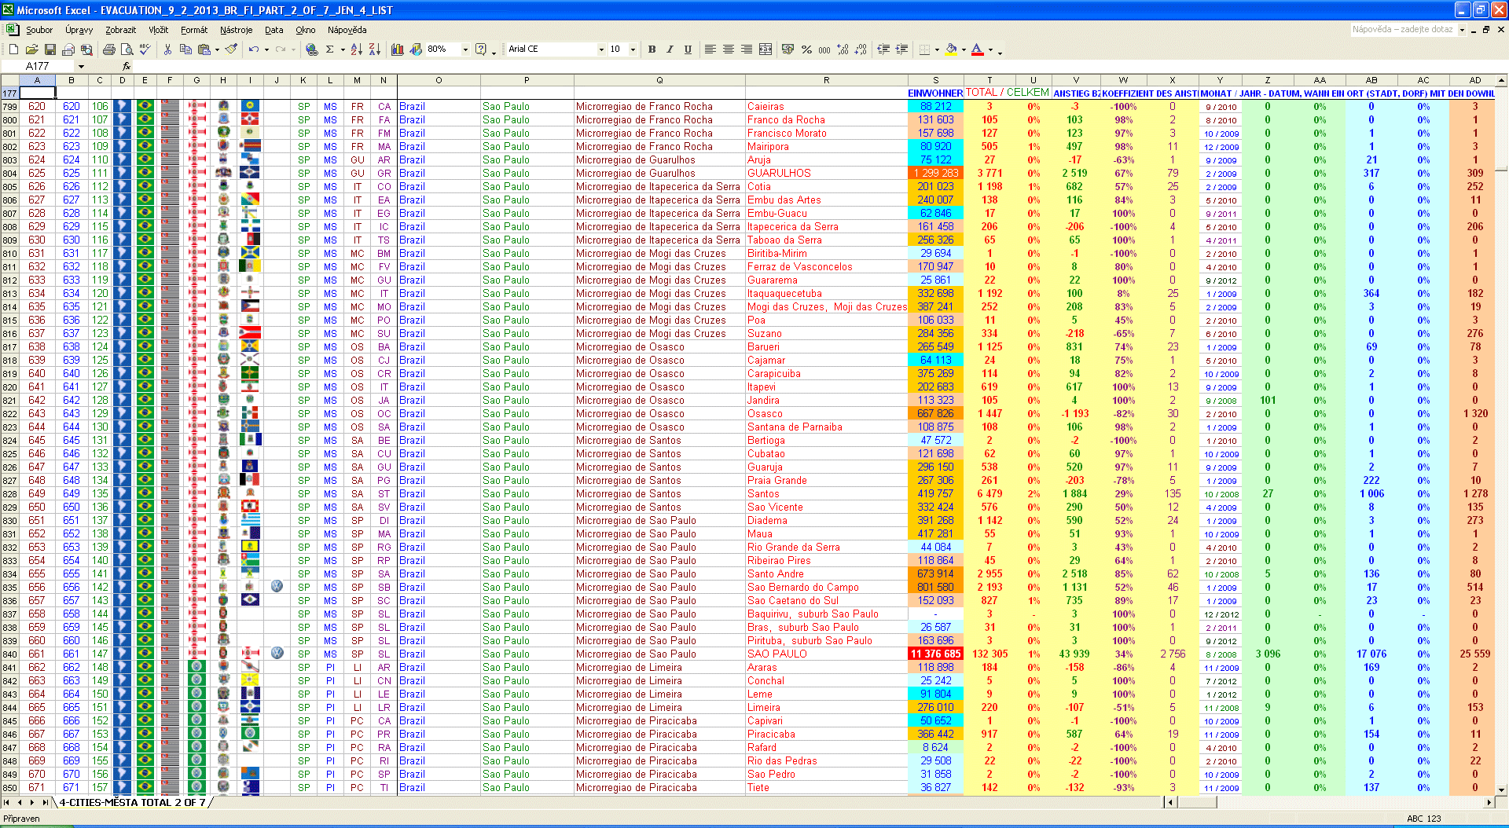Click the AutoSum sigma icon
1509x828 pixels.
click(330, 49)
